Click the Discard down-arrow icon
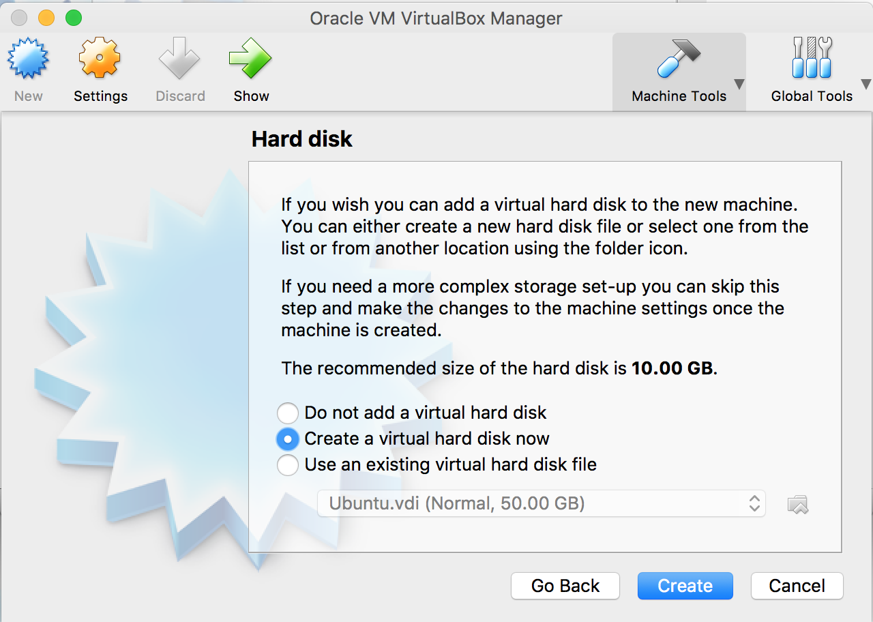873x622 pixels. tap(180, 59)
